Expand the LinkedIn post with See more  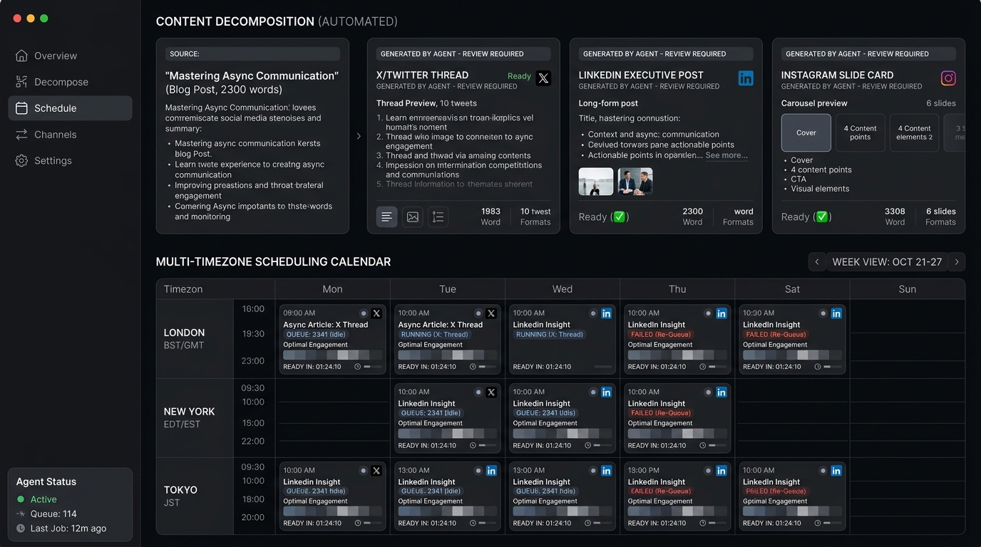(726, 155)
